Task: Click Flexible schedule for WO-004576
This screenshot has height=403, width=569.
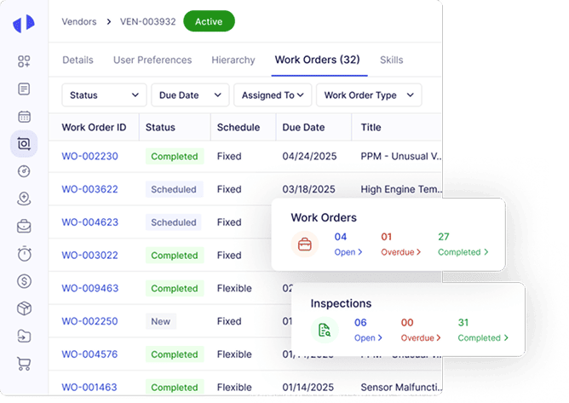Action: 234,354
